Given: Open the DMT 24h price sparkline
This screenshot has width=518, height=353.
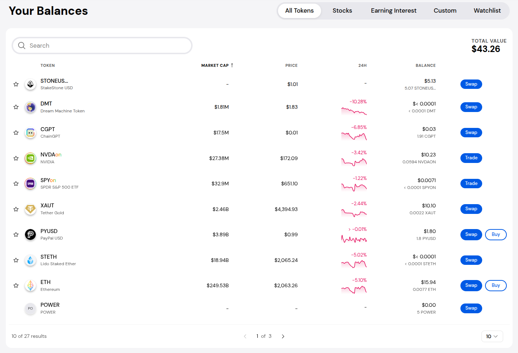Looking at the screenshot, I should (354, 111).
